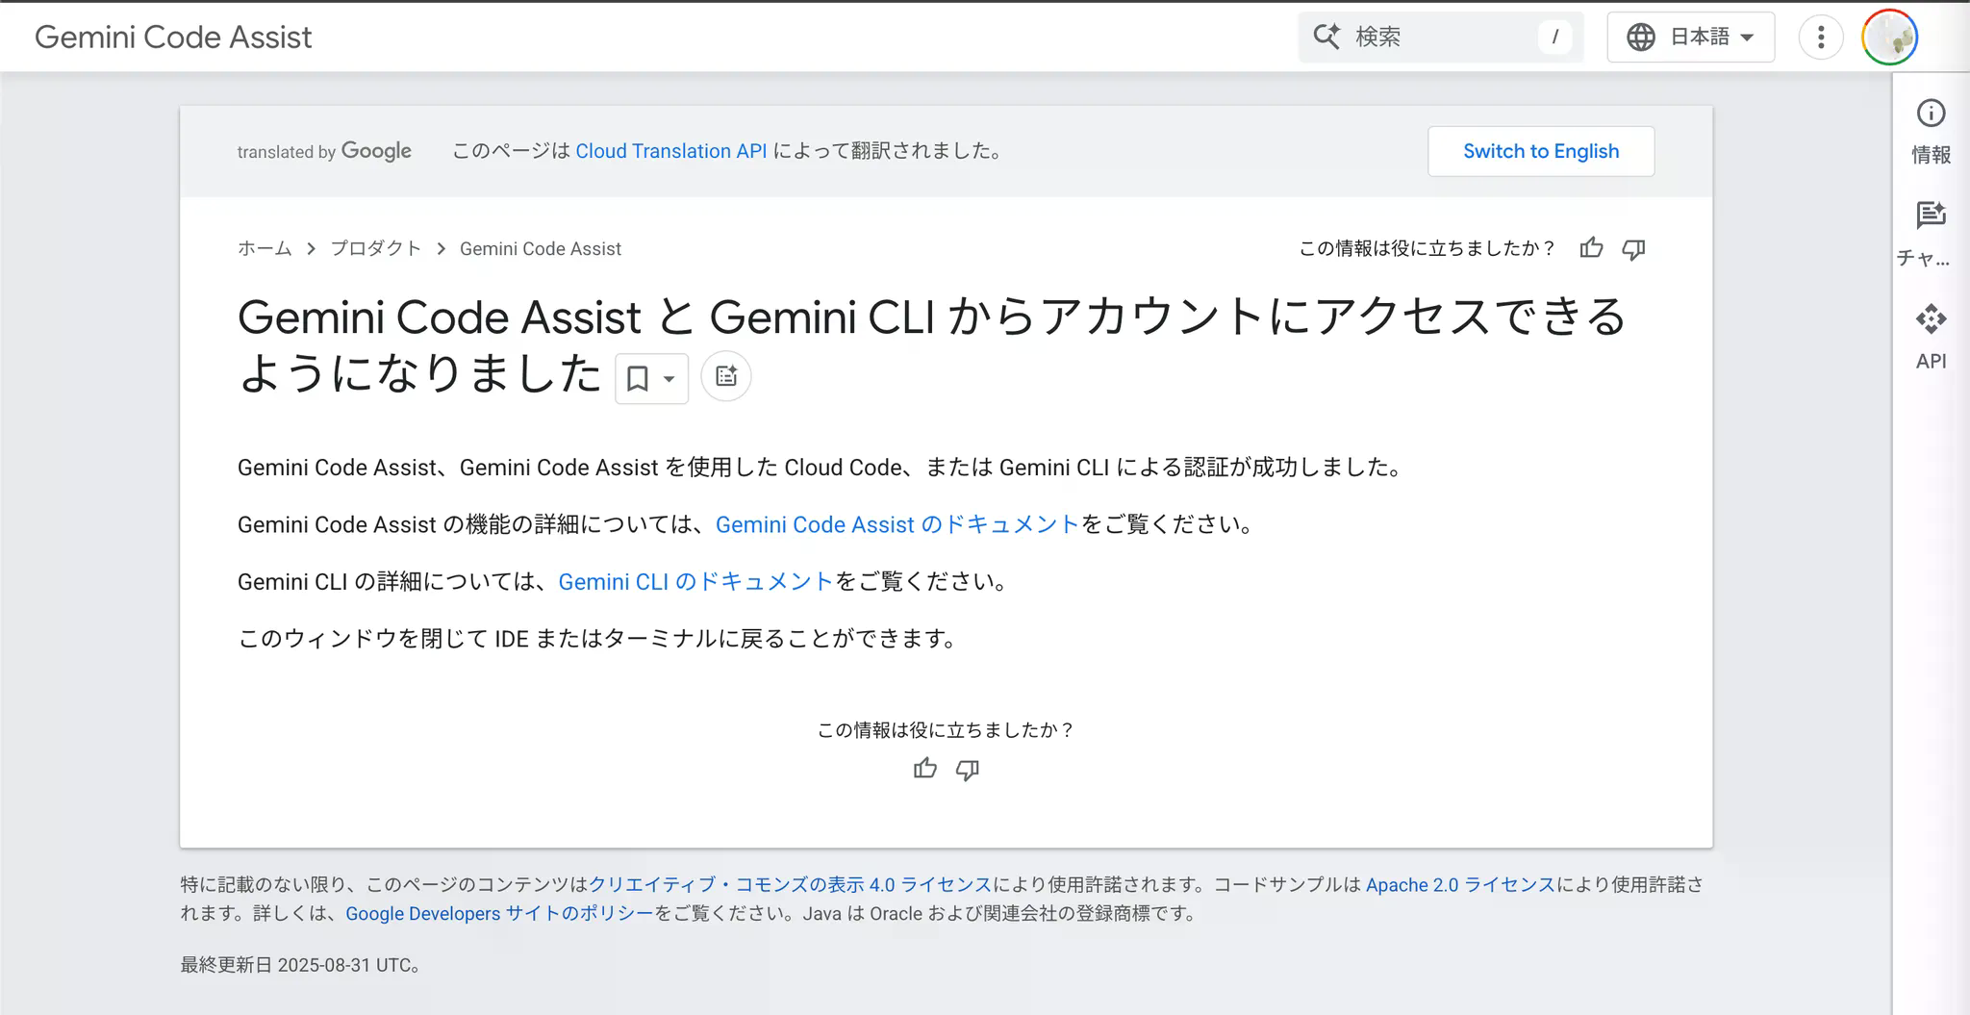Open the user account avatar
The width and height of the screenshot is (1970, 1015).
pyautogui.click(x=1889, y=37)
